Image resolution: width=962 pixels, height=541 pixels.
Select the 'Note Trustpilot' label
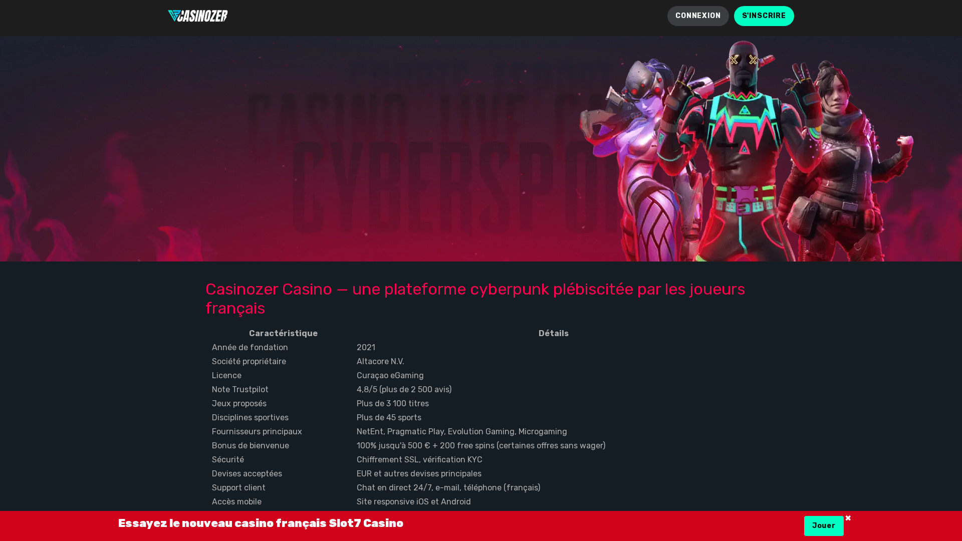(240, 390)
